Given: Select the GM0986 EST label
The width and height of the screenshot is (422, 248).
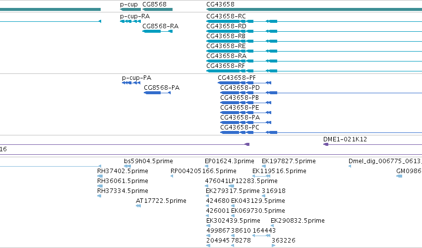Looking at the screenshot, I should point(409,171).
